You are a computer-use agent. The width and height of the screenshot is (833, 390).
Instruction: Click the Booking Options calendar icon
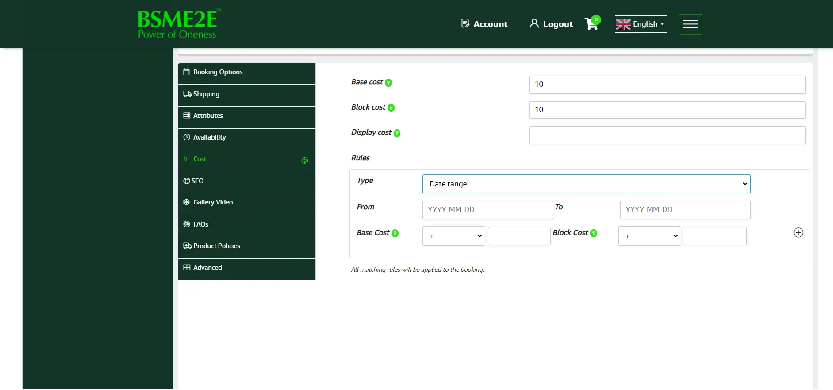tap(187, 72)
